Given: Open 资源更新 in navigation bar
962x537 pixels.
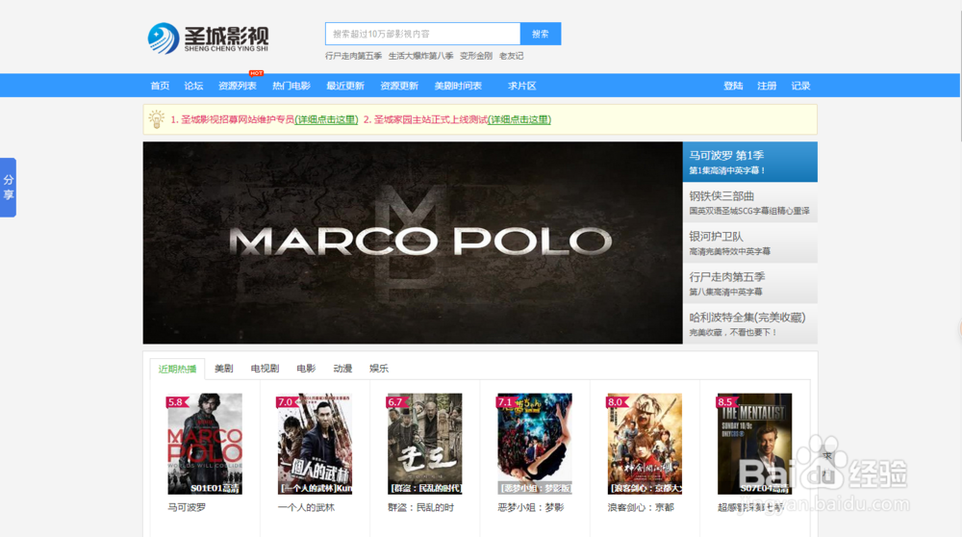Looking at the screenshot, I should pos(399,86).
